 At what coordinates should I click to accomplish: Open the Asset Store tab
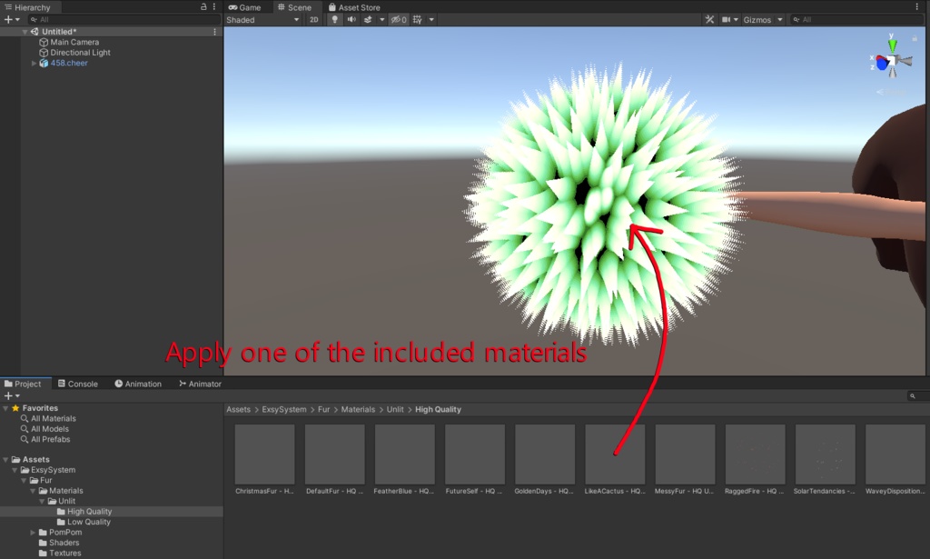[354, 7]
